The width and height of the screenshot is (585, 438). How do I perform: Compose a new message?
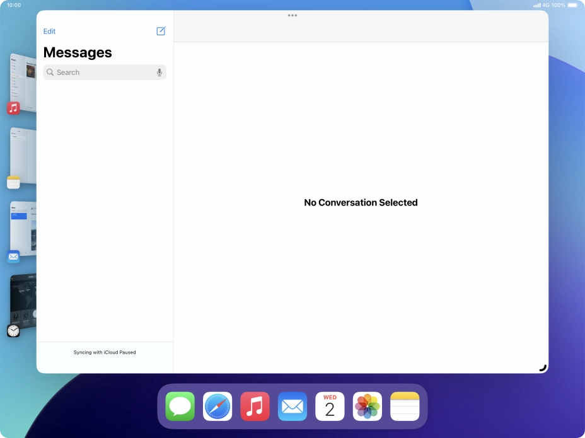click(161, 30)
